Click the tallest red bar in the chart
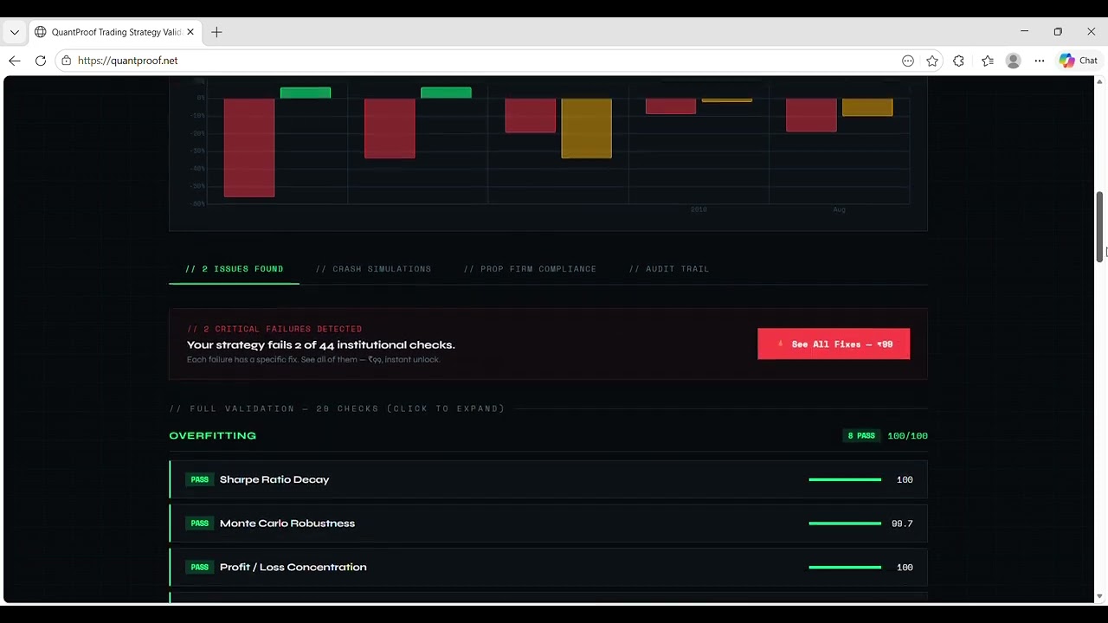The height and width of the screenshot is (623, 1108). (x=249, y=148)
